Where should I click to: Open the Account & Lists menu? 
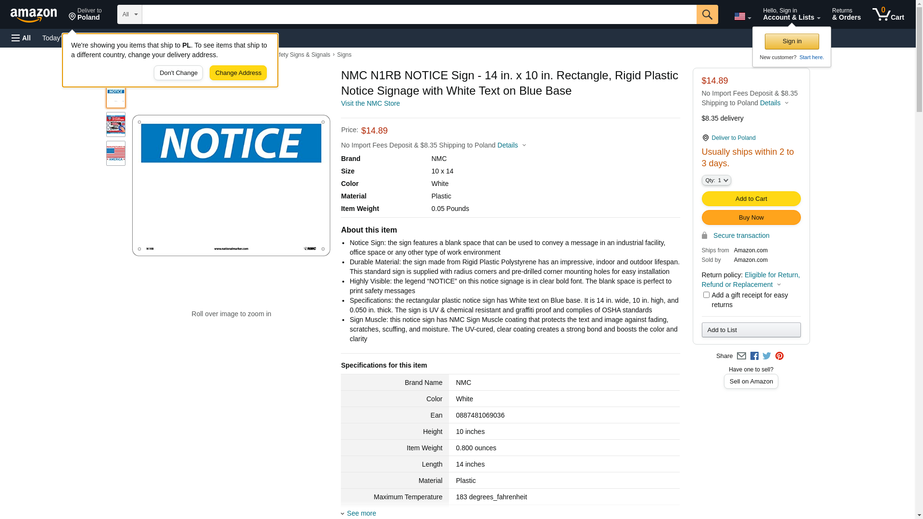[x=791, y=14]
